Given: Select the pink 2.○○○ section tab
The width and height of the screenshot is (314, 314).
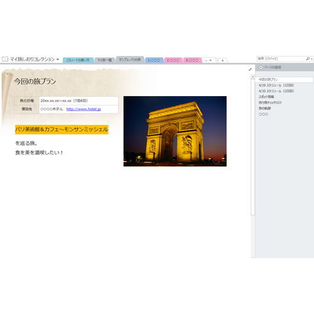Looking at the screenshot, I should click(173, 60).
